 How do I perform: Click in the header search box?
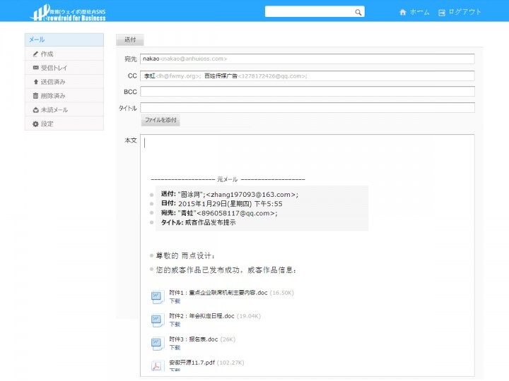(310, 12)
